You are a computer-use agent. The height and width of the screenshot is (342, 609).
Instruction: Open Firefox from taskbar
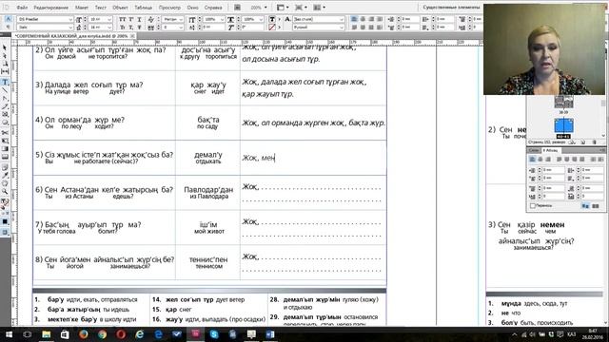(x=84, y=334)
